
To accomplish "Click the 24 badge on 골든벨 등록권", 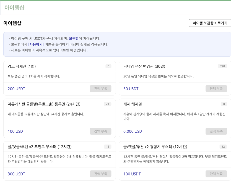I will (108, 104).
